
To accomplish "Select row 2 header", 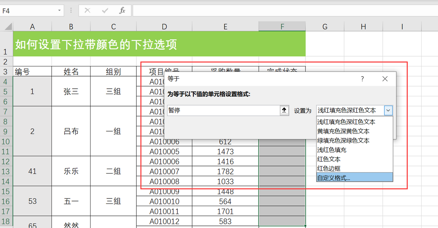I will (x=7, y=61).
